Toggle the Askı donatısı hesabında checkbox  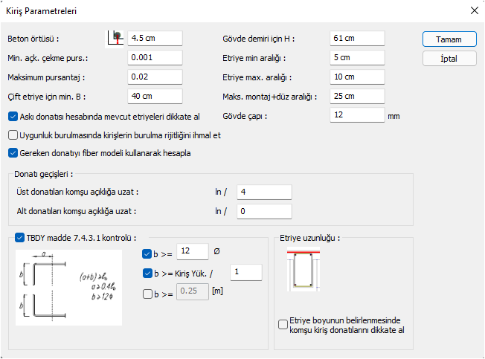13,116
